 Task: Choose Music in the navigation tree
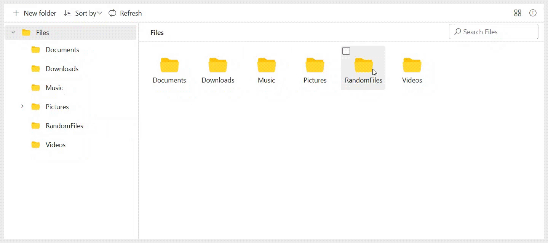(54, 88)
